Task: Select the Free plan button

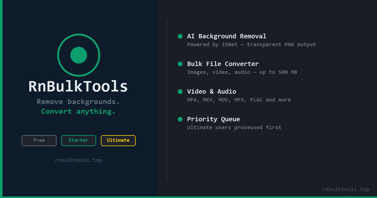Action: 39,140
